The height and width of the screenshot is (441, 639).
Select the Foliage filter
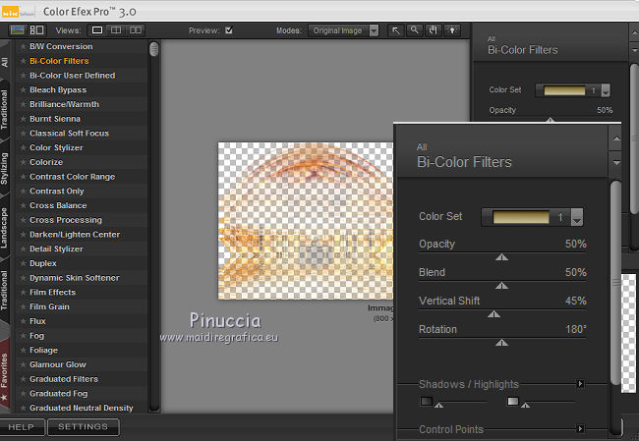[43, 351]
